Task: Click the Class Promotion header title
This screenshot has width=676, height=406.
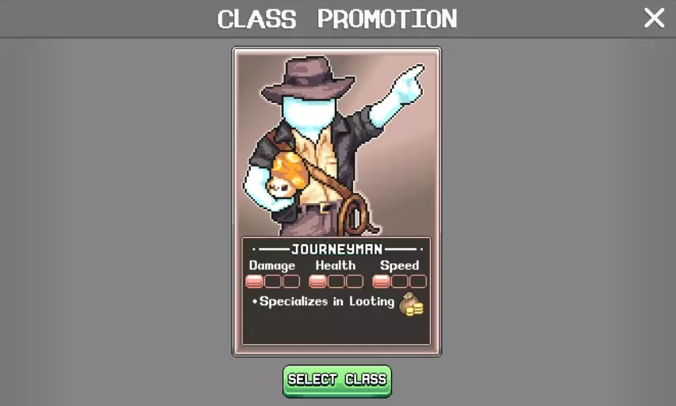Action: (337, 19)
